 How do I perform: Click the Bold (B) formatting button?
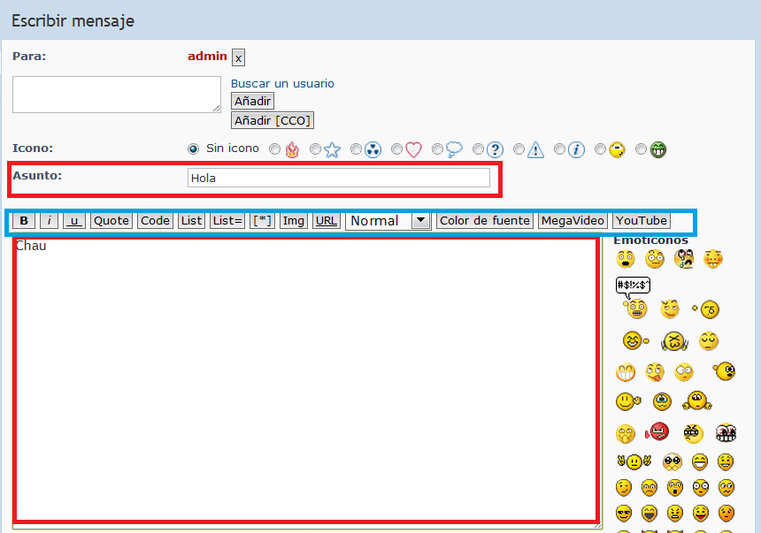tap(25, 221)
